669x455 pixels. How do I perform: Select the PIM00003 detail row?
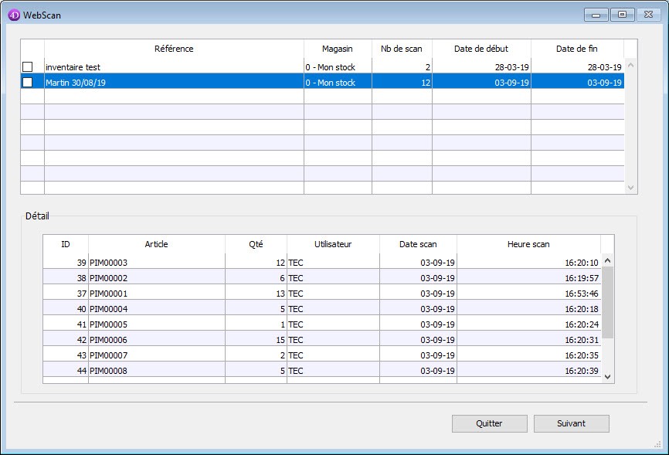click(x=156, y=263)
